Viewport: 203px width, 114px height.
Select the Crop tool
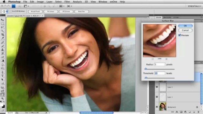click(x=3, y=35)
